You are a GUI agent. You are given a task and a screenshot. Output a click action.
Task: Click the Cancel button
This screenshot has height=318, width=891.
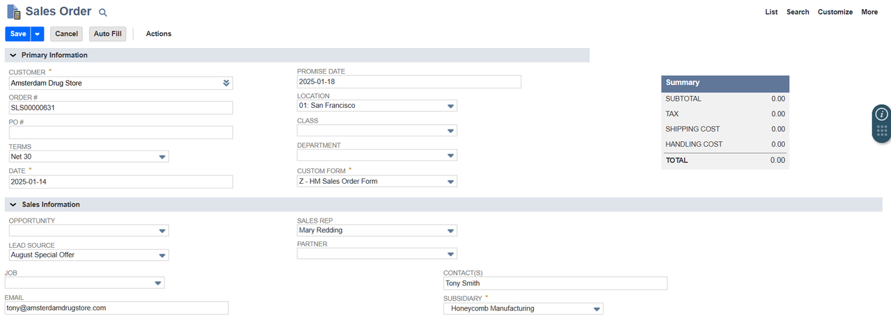(x=66, y=34)
